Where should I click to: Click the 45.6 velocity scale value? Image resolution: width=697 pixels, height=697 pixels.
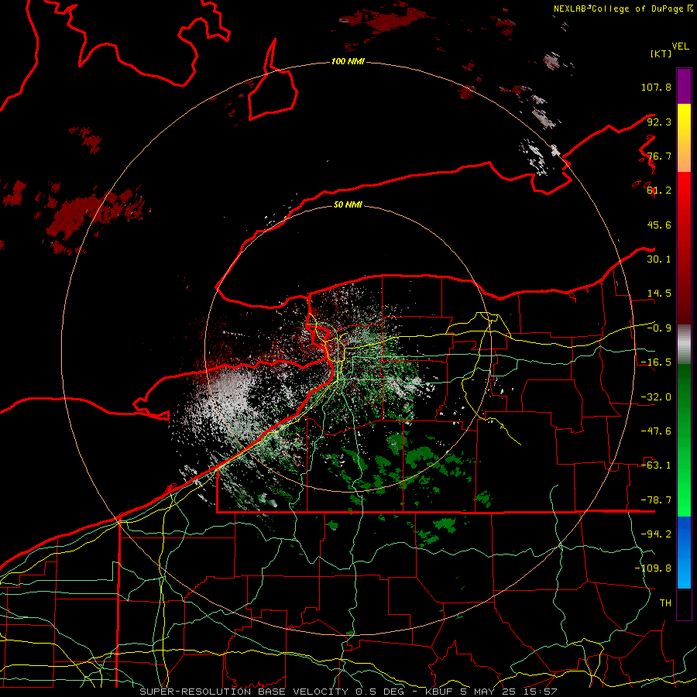(659, 225)
